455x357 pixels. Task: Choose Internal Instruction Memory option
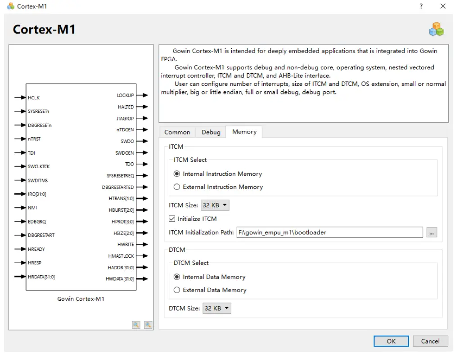176,174
